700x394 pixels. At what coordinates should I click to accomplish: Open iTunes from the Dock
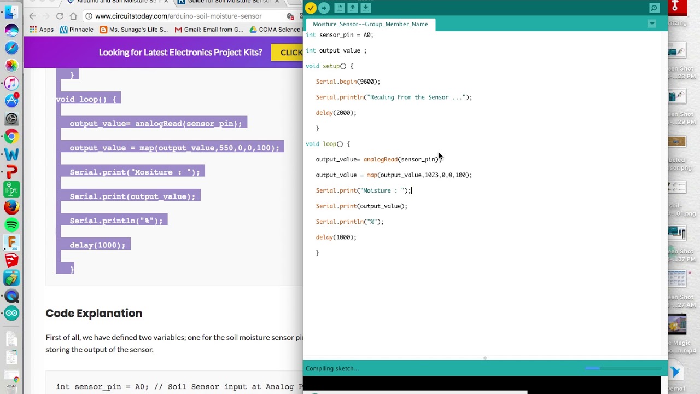(11, 83)
